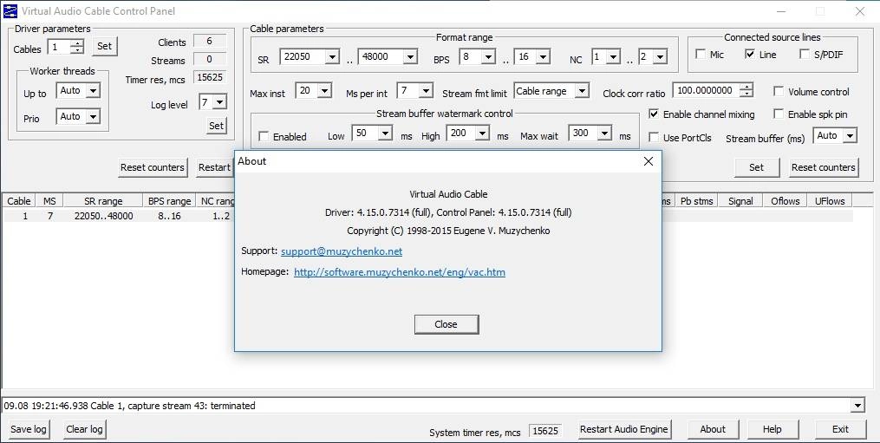Select the 22050..48000 cell in cable row
This screenshot has width=880, height=443.
pyautogui.click(x=104, y=216)
